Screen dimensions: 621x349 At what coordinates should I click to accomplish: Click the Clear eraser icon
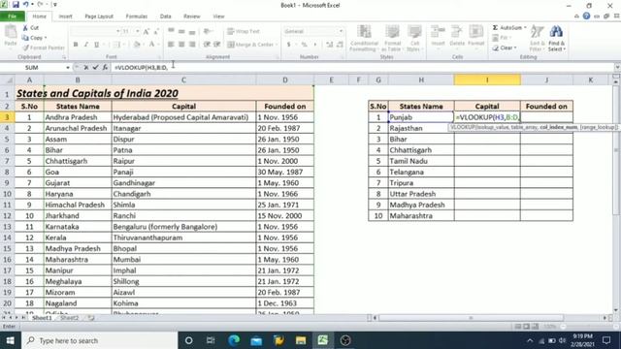click(x=496, y=48)
